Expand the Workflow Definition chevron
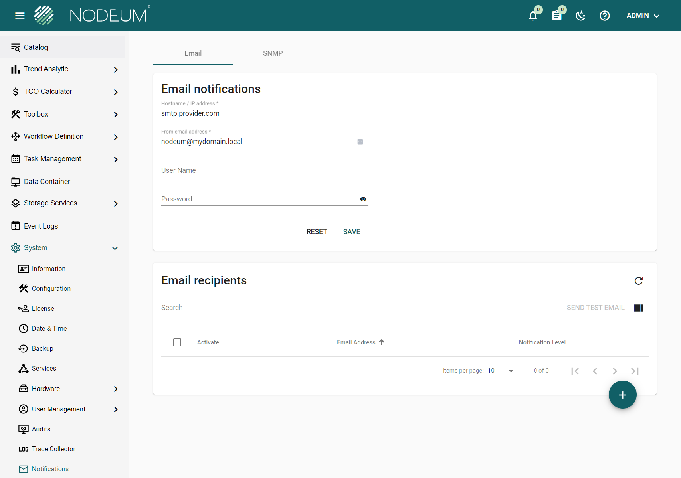Screen dimensions: 681x478 click(x=116, y=137)
